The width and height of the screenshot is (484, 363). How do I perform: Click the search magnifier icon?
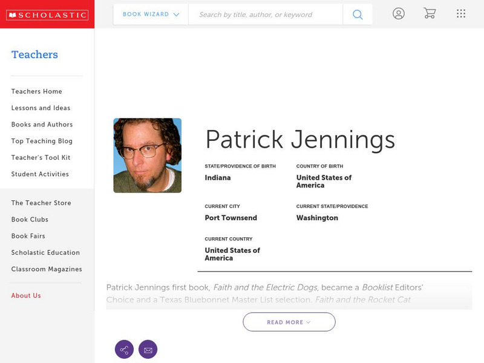tap(358, 15)
